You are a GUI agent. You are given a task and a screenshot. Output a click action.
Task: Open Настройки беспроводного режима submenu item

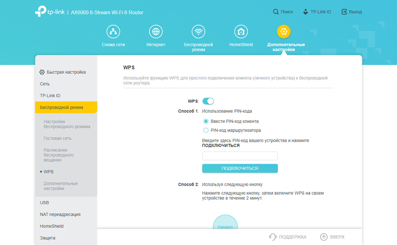click(67, 124)
